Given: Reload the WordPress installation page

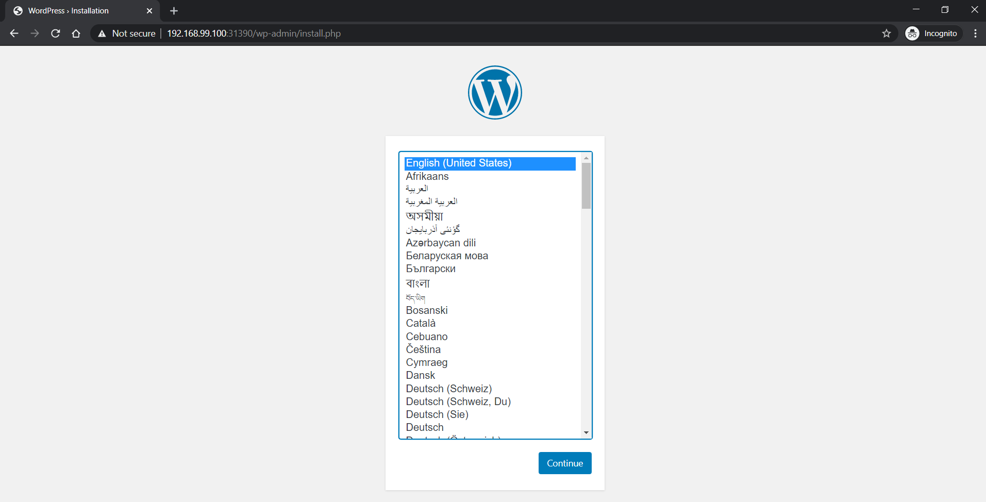Looking at the screenshot, I should click(x=56, y=34).
